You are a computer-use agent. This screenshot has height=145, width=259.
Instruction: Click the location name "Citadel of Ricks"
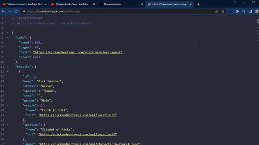coord(56,130)
